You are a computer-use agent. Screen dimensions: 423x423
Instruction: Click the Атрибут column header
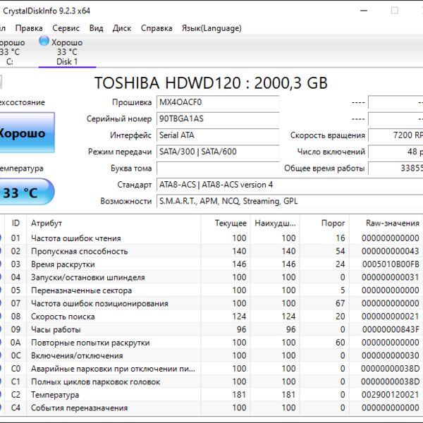click(114, 223)
